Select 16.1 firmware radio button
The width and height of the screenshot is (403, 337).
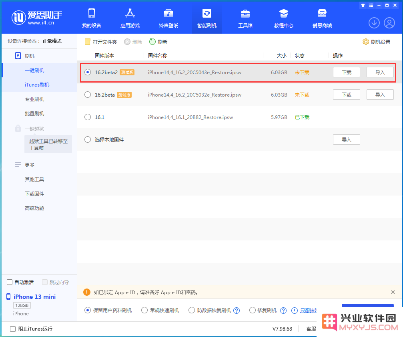point(88,117)
